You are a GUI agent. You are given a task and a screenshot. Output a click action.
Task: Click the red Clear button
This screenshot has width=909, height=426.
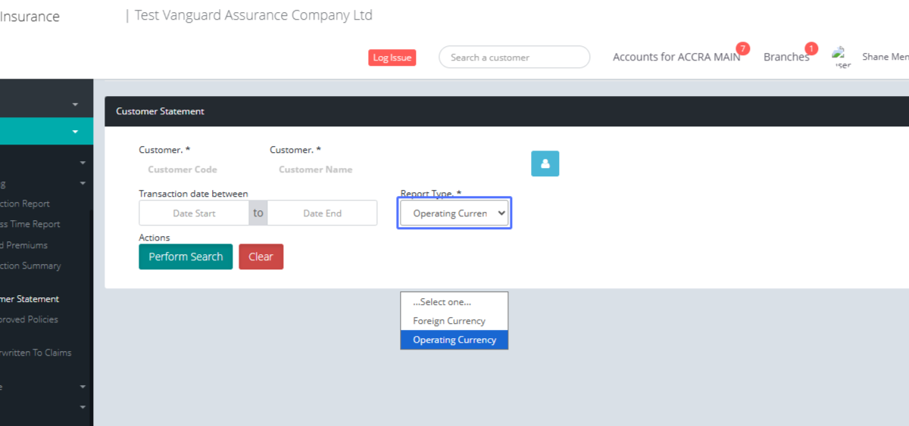point(261,257)
